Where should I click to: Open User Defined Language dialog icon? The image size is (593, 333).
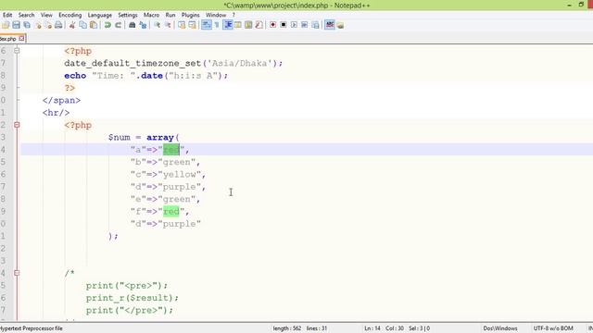click(x=238, y=25)
